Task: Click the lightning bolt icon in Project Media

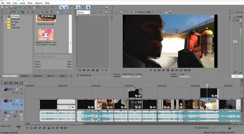Action: click(x=5, y=12)
